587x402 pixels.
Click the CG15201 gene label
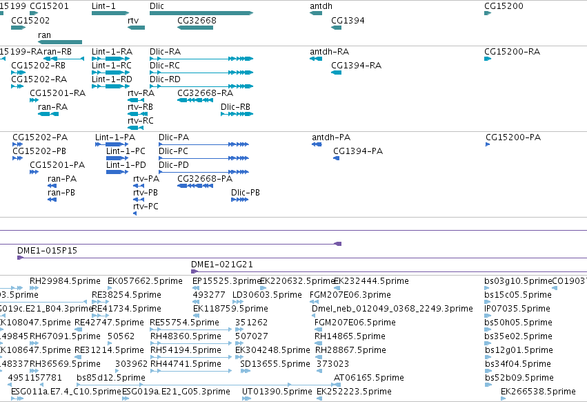(x=49, y=6)
